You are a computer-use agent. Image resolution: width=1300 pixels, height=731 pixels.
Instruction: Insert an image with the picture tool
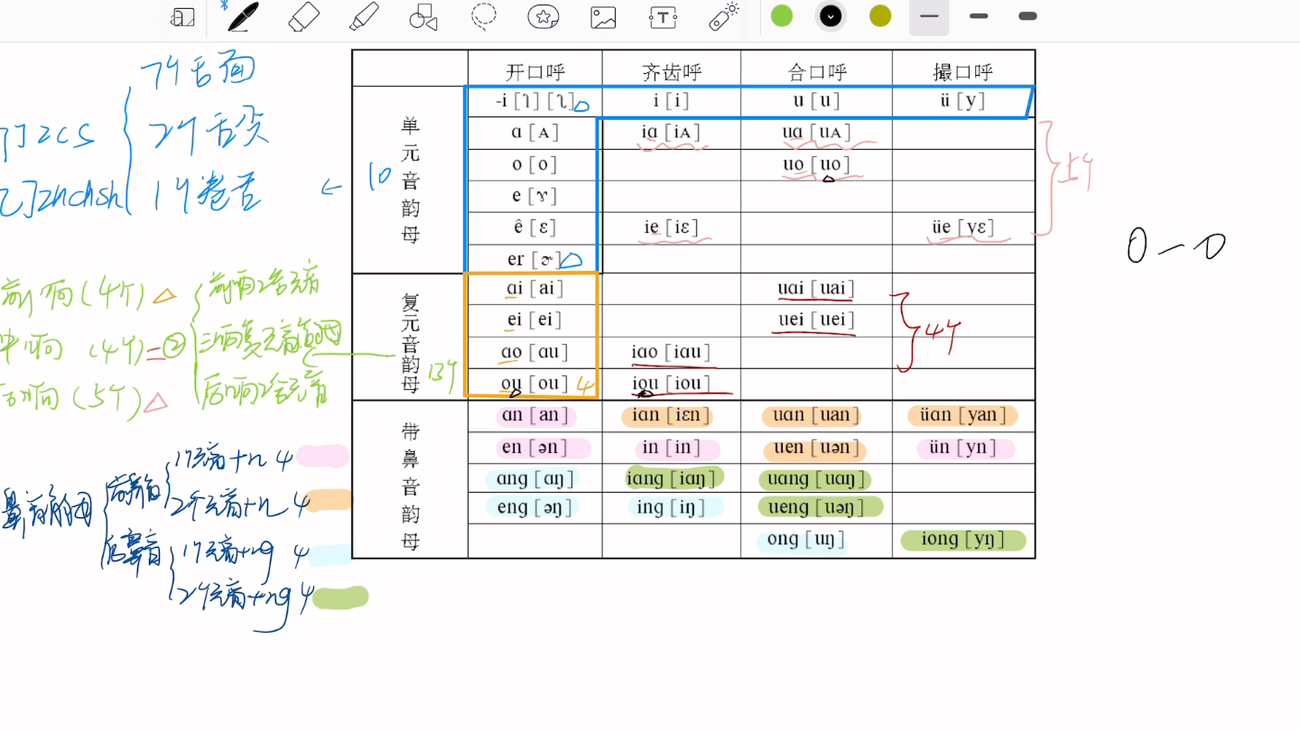(603, 17)
